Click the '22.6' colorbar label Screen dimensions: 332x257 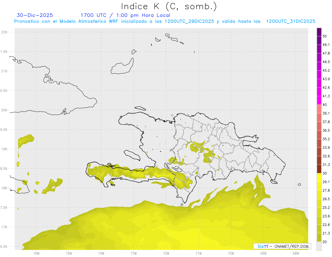(326, 225)
